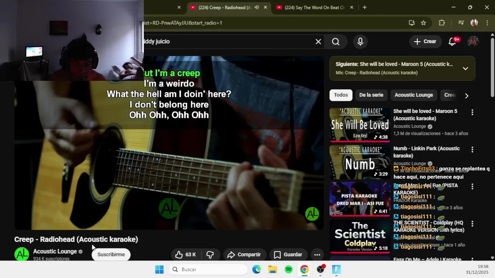Open Chrome from taskbar

tap(304, 270)
